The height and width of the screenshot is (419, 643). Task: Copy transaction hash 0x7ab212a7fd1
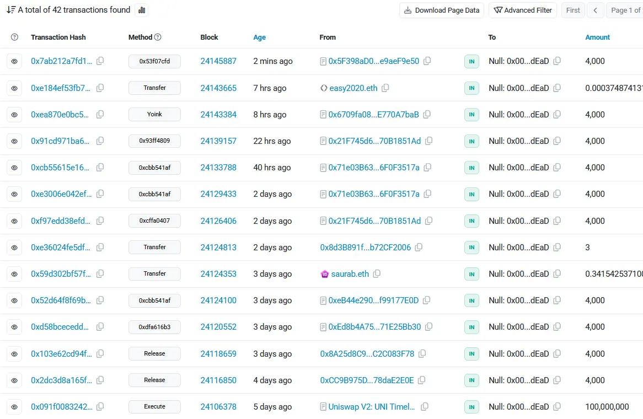[100, 61]
